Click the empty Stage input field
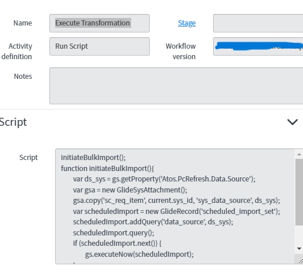 [258, 23]
